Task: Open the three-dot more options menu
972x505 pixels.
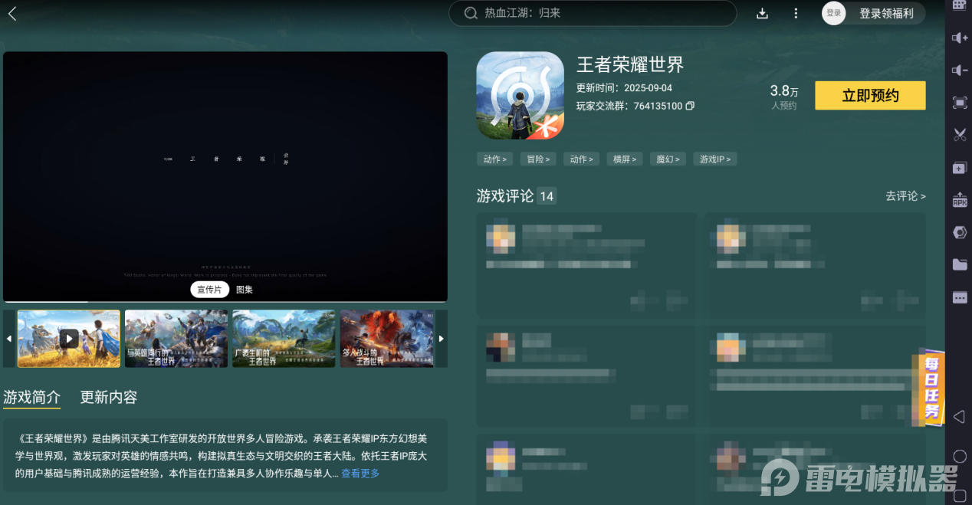Action: click(796, 13)
